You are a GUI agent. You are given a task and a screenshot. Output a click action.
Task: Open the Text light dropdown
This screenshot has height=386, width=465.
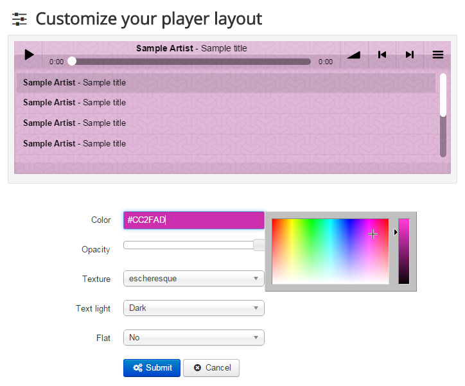pyautogui.click(x=193, y=308)
